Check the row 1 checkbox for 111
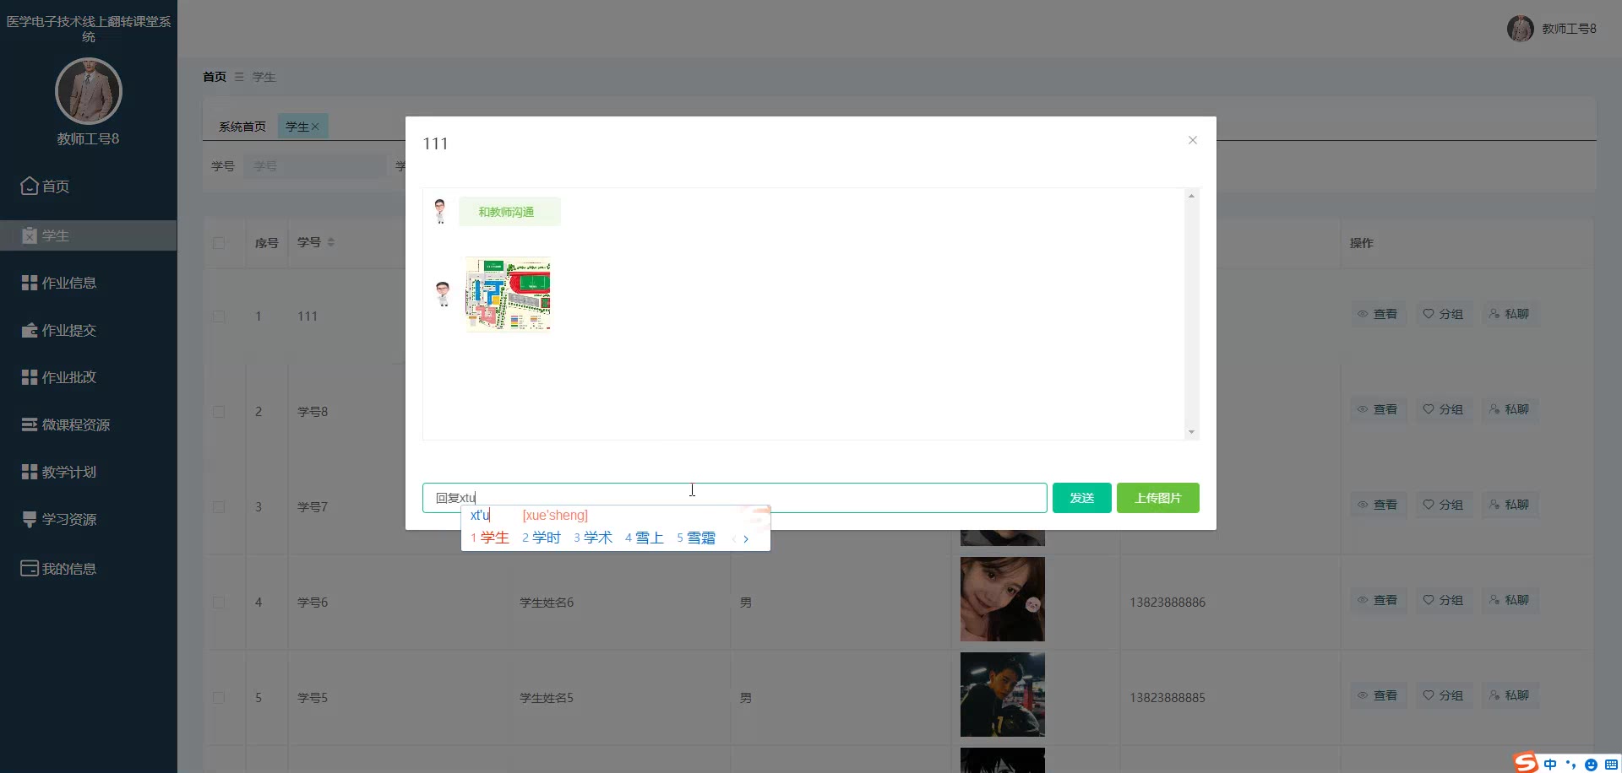1622x773 pixels. [219, 316]
